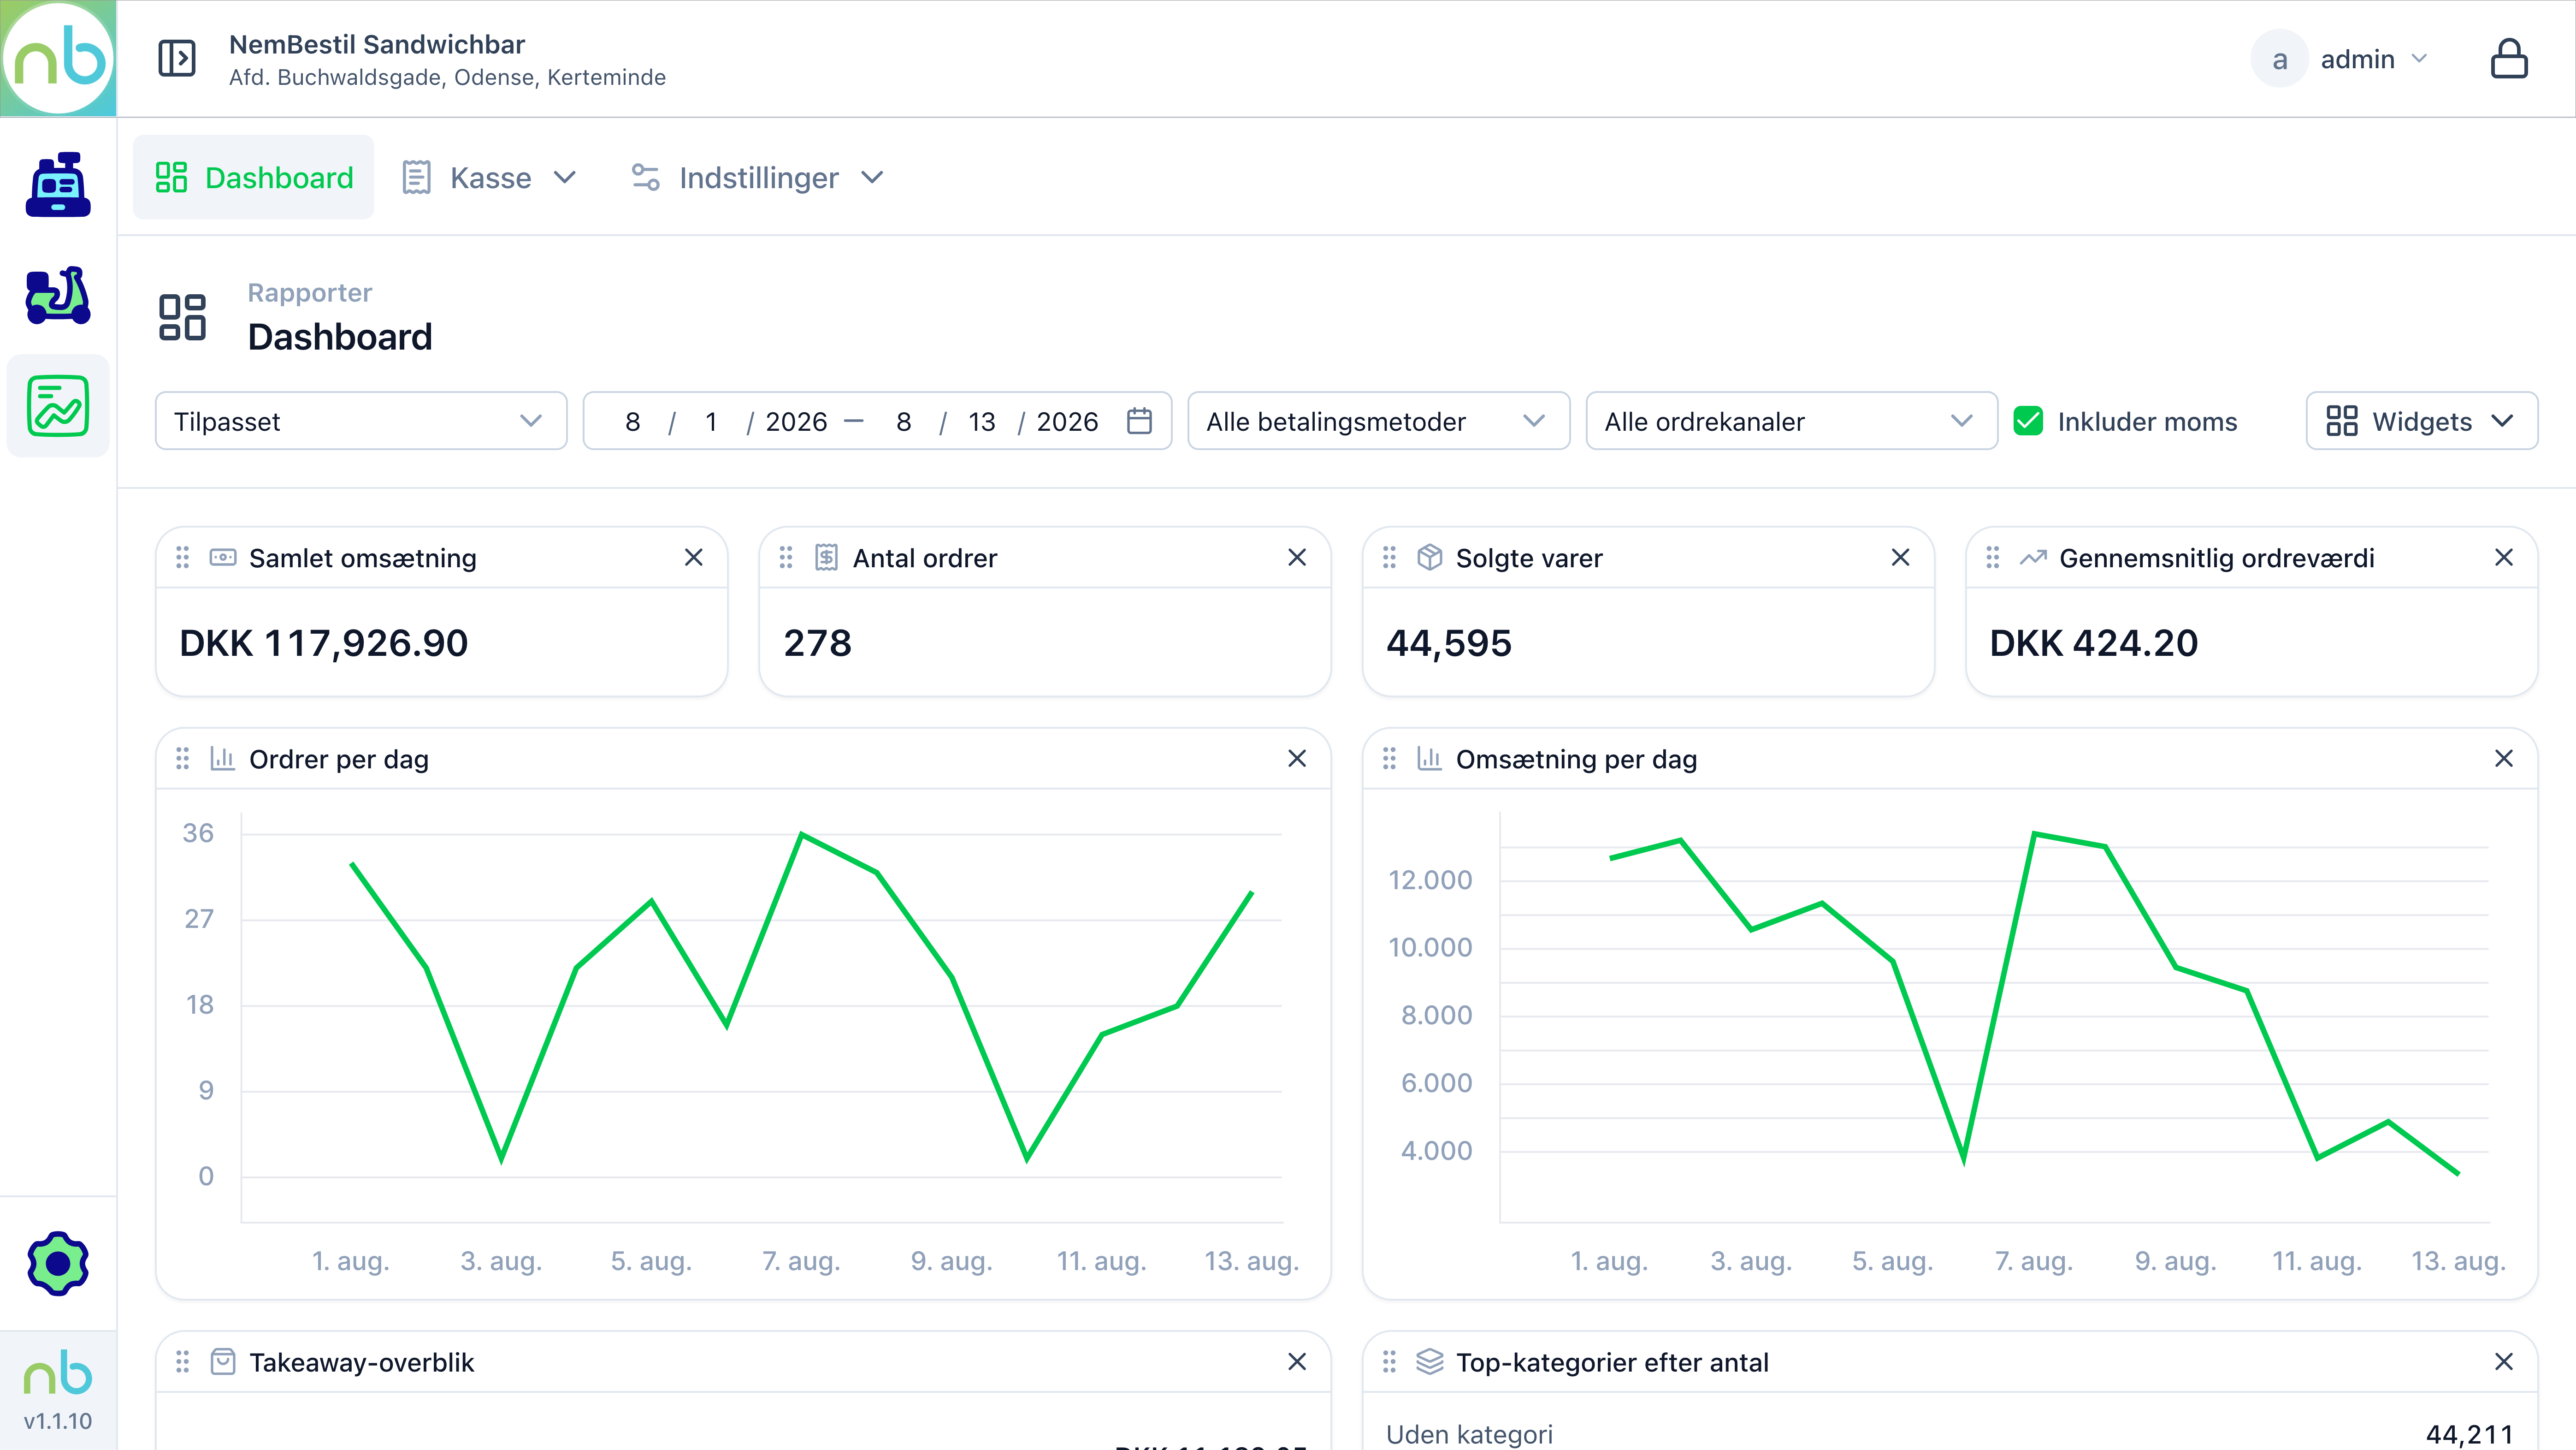Grab the Omsætning per dag drag handle
Image resolution: width=2576 pixels, height=1450 pixels.
tap(1389, 759)
